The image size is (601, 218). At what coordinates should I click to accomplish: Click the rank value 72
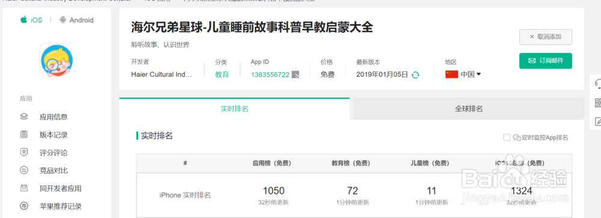(x=353, y=190)
